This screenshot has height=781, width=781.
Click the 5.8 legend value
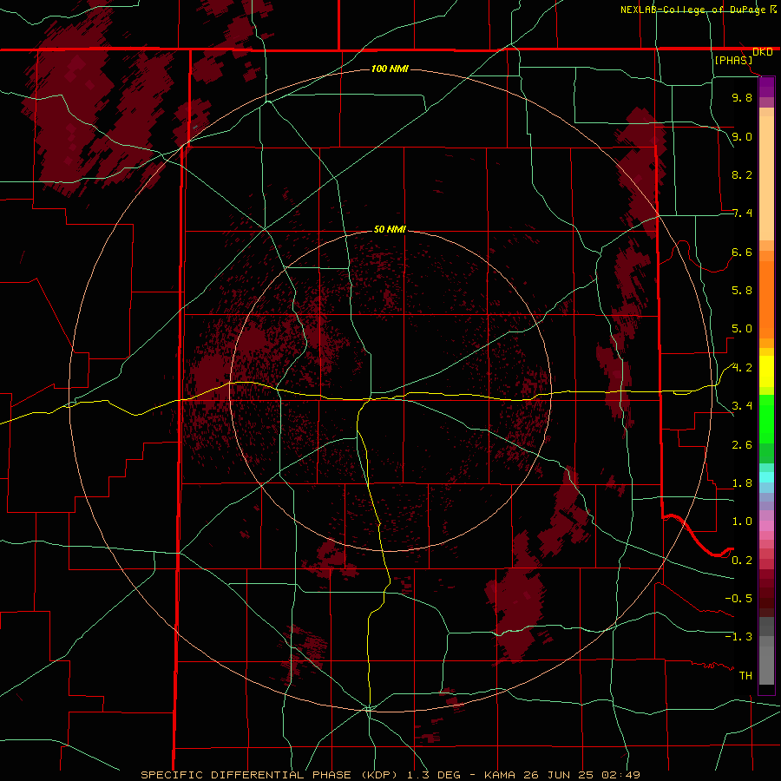point(742,291)
